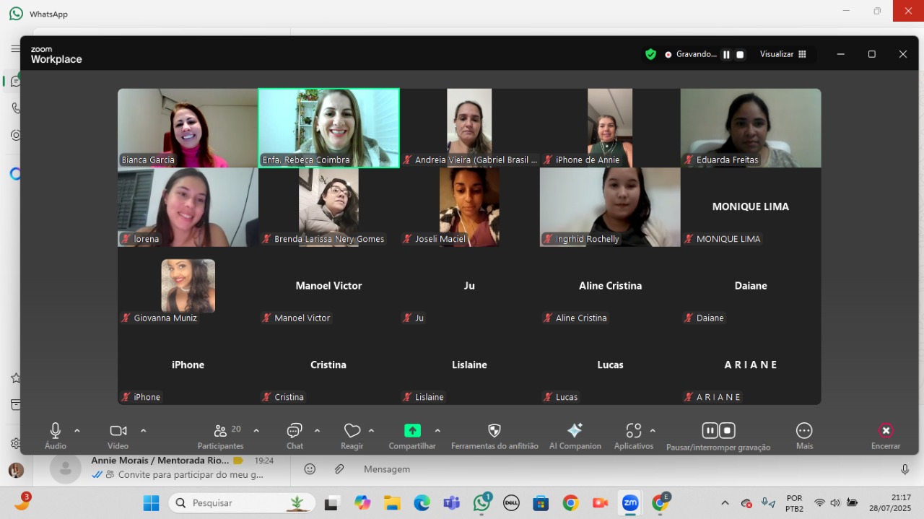
Task: Click the blue Zoom taskbar icon
Action: pos(630,502)
